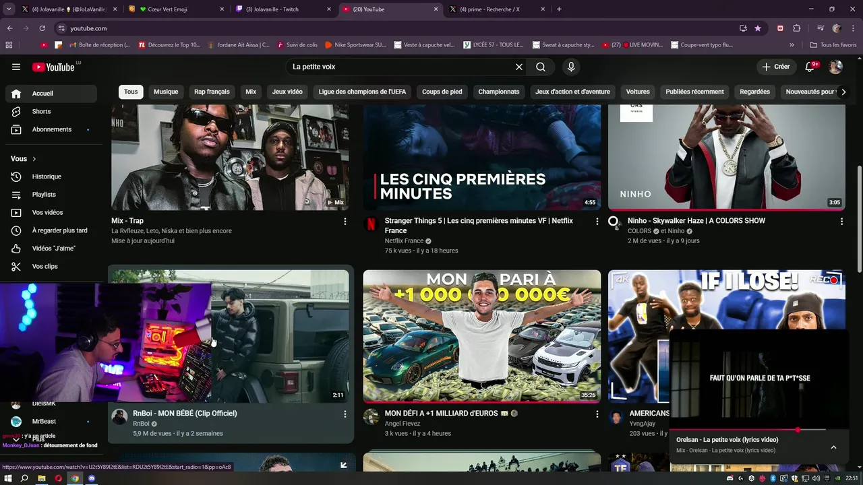The image size is (863, 485).
Task: Go to Accueil in the sidebar
Action: pos(51,94)
